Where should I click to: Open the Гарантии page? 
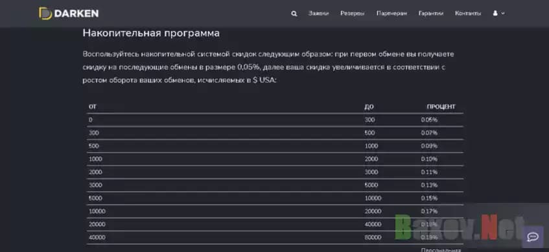click(x=430, y=14)
